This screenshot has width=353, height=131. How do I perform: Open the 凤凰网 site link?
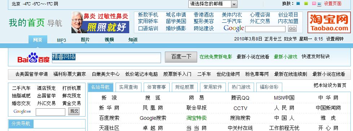(153, 108)
